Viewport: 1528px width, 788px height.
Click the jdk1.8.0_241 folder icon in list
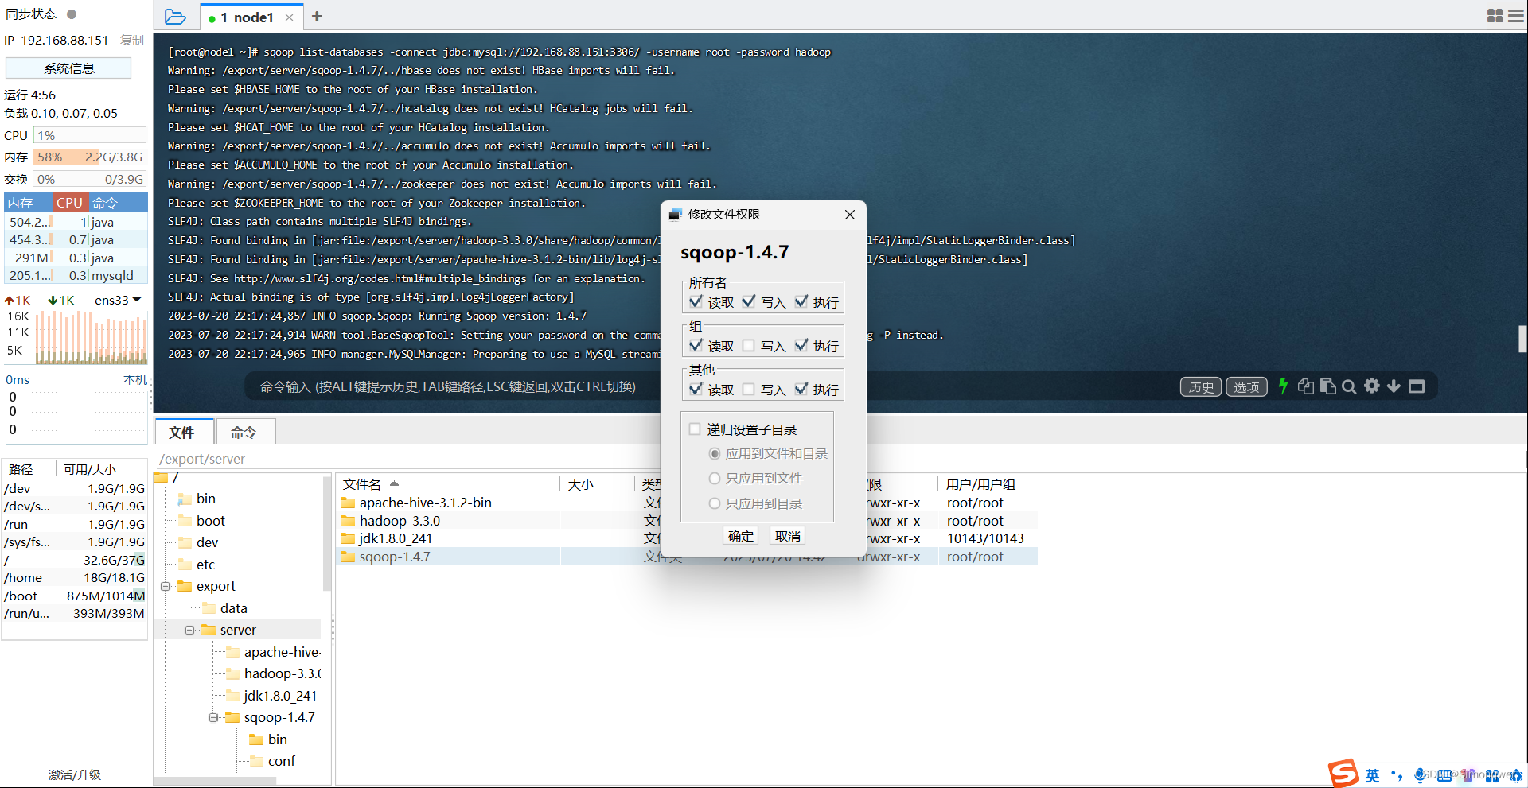click(348, 538)
